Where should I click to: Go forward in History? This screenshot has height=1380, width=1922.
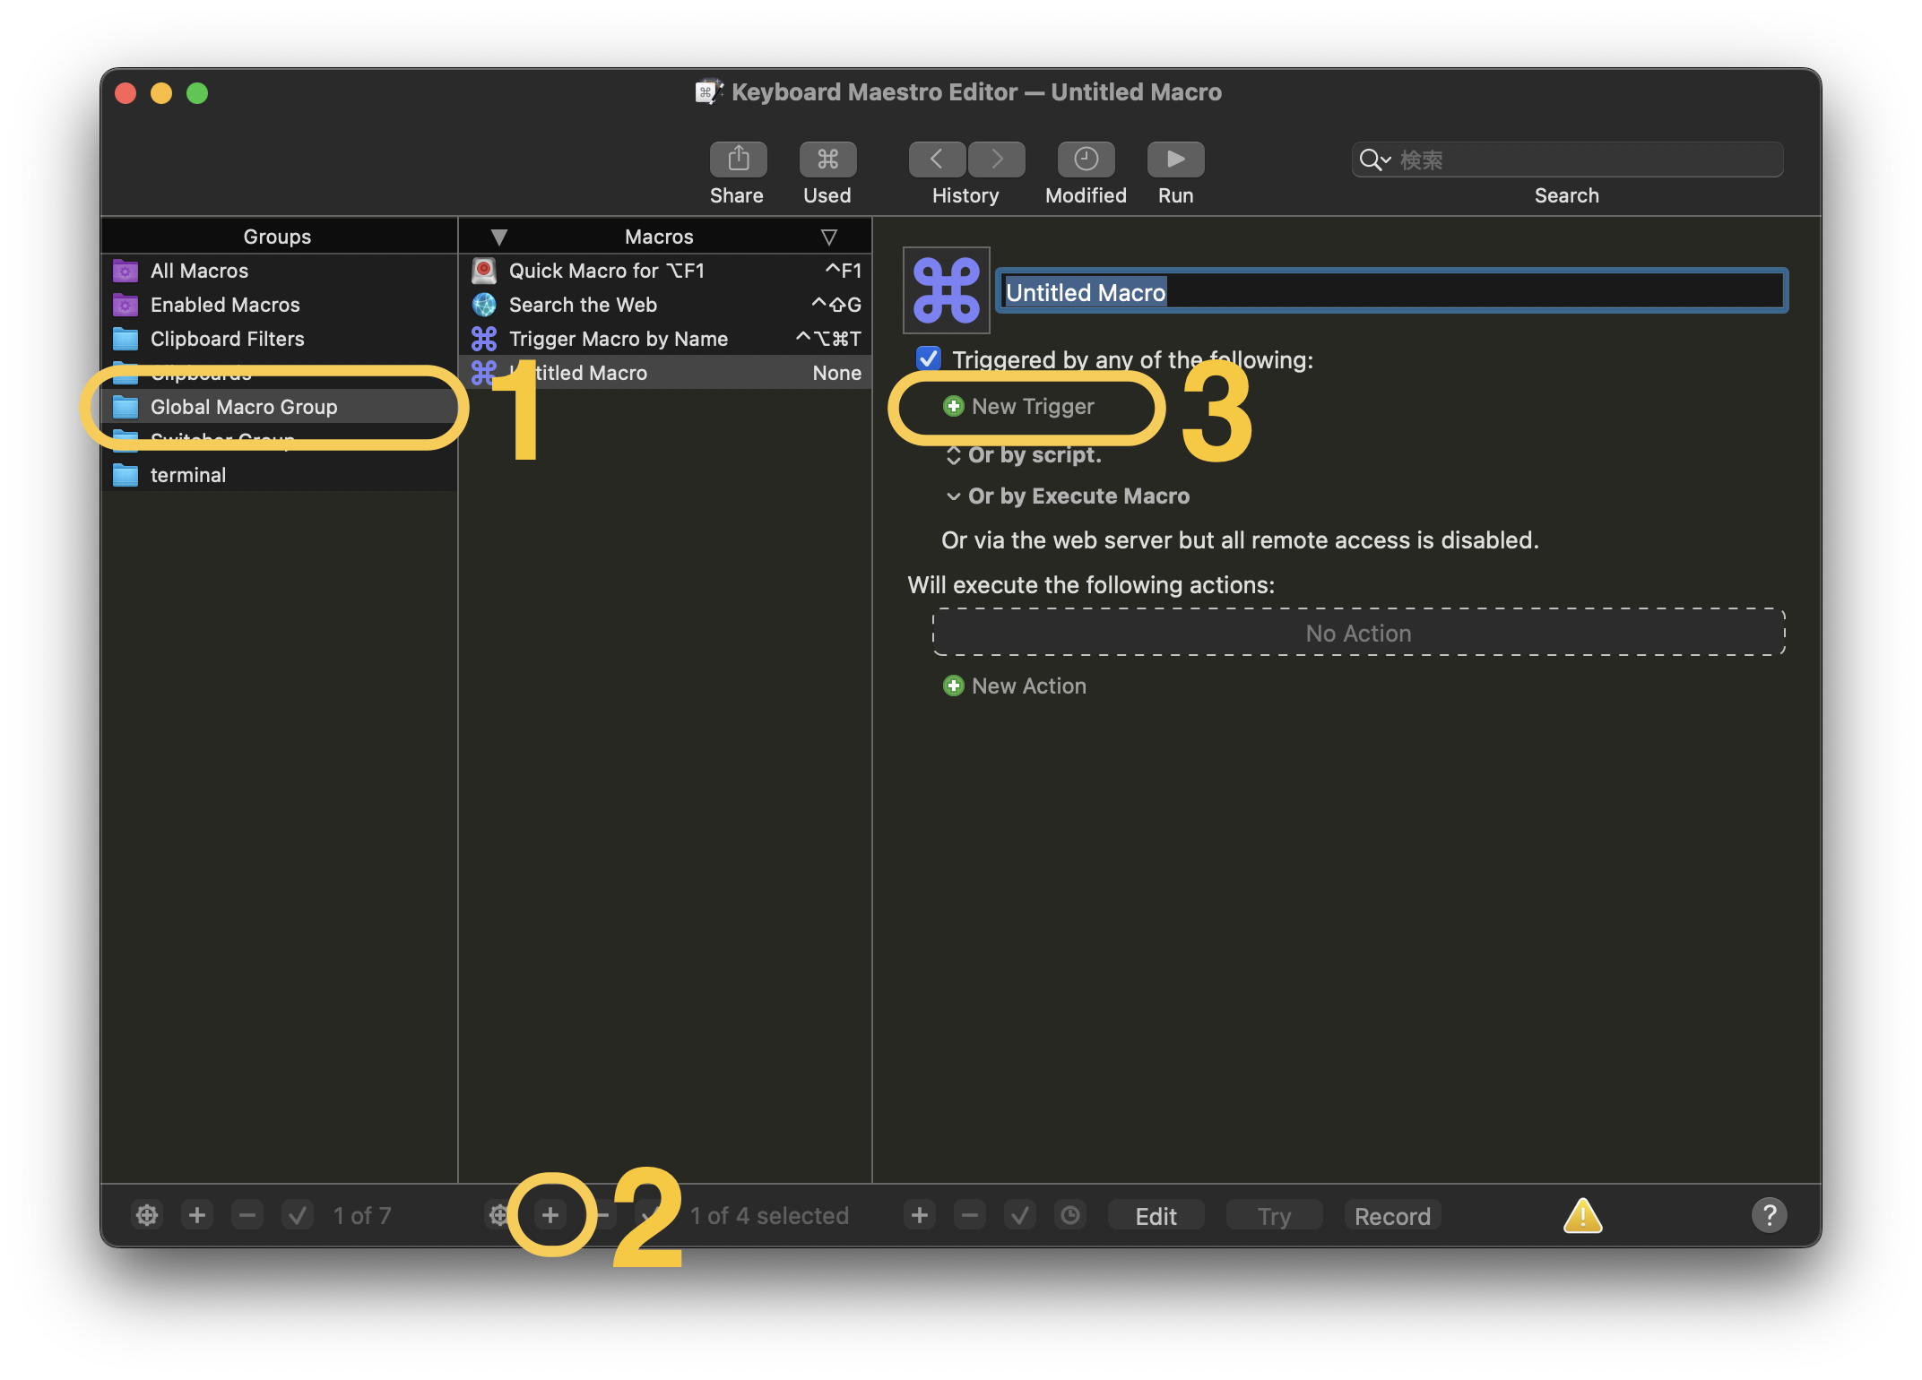996,160
